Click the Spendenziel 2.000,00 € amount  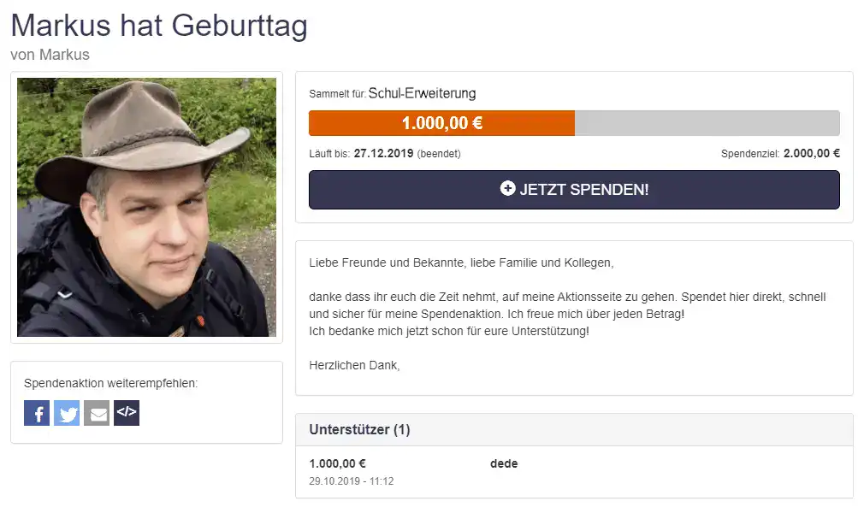(x=811, y=154)
